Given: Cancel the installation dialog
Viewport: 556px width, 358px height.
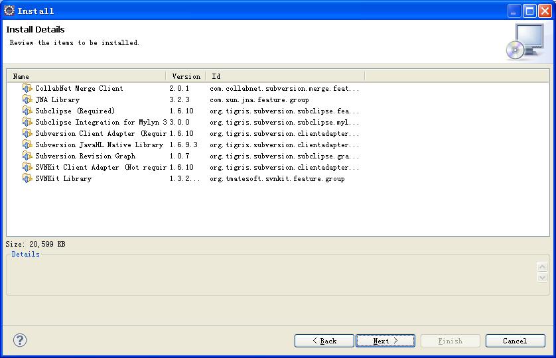Looking at the screenshot, I should (x=515, y=341).
